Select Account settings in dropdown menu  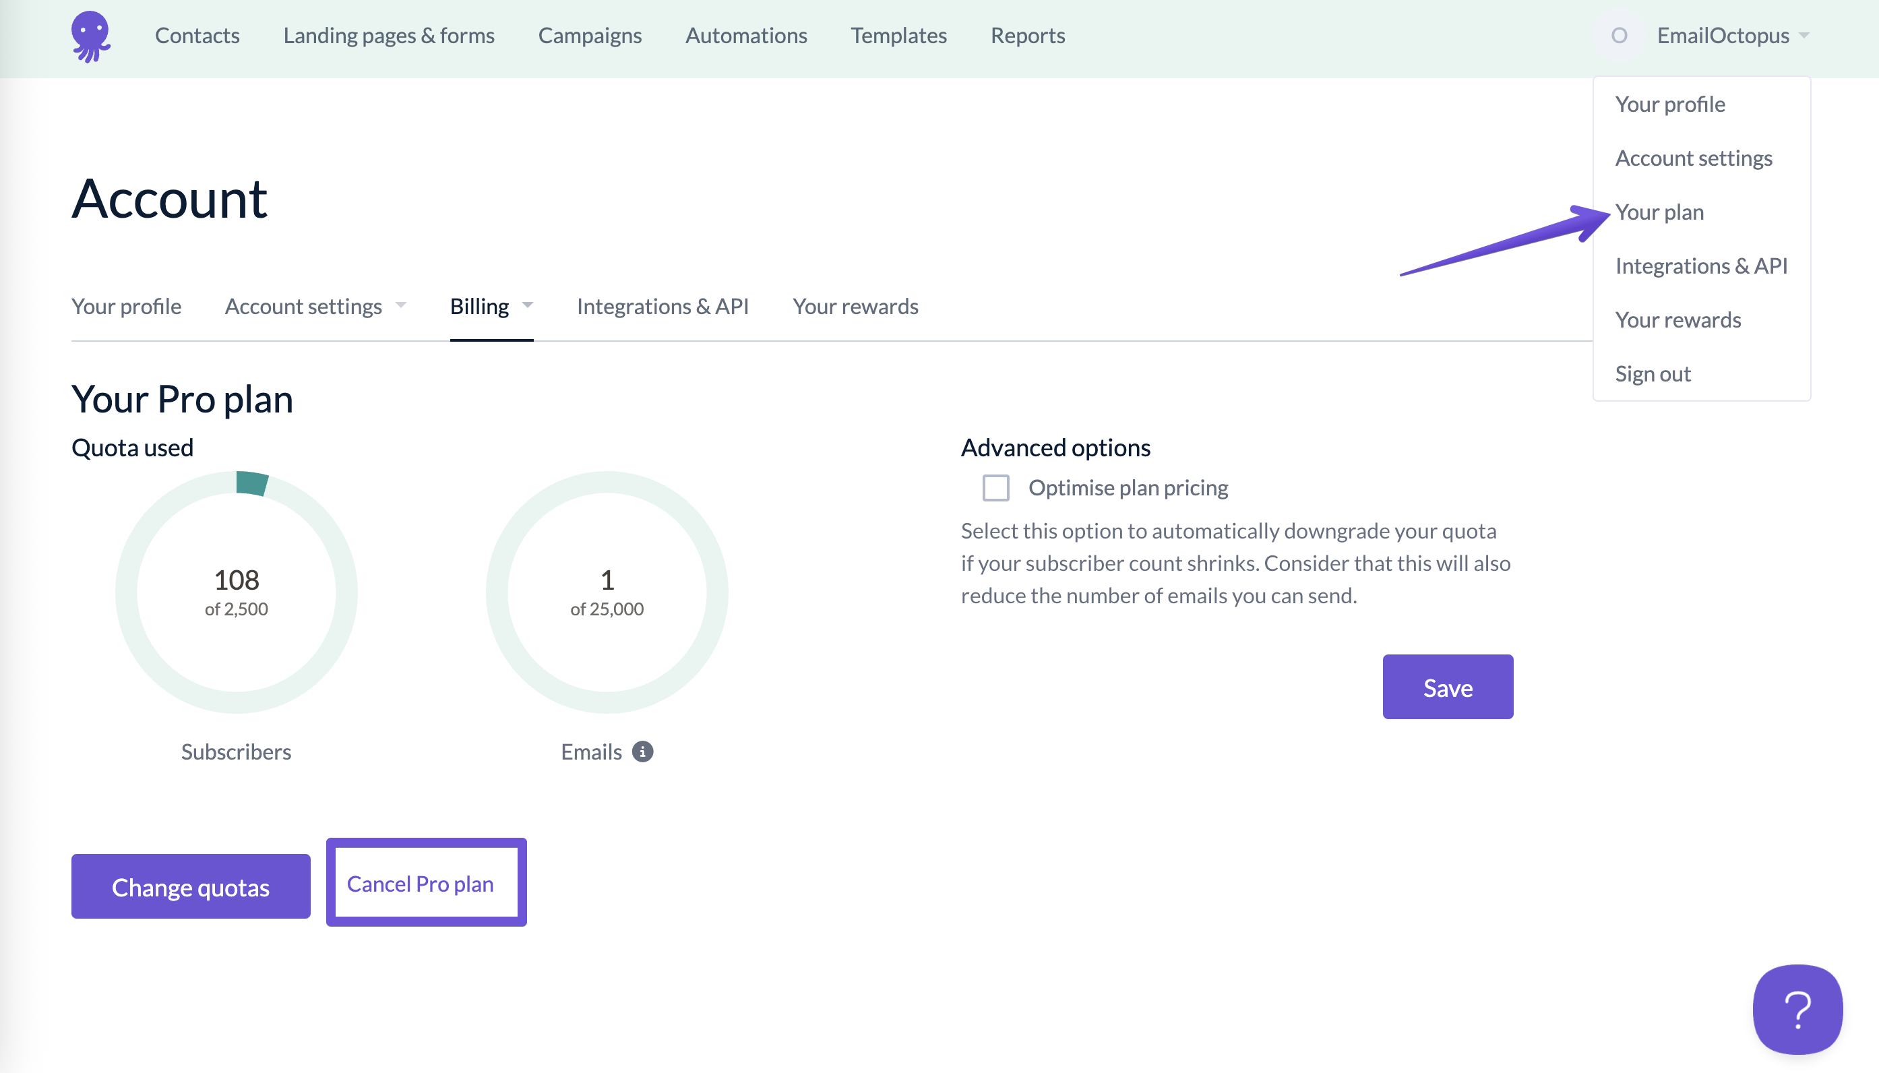coord(1693,158)
